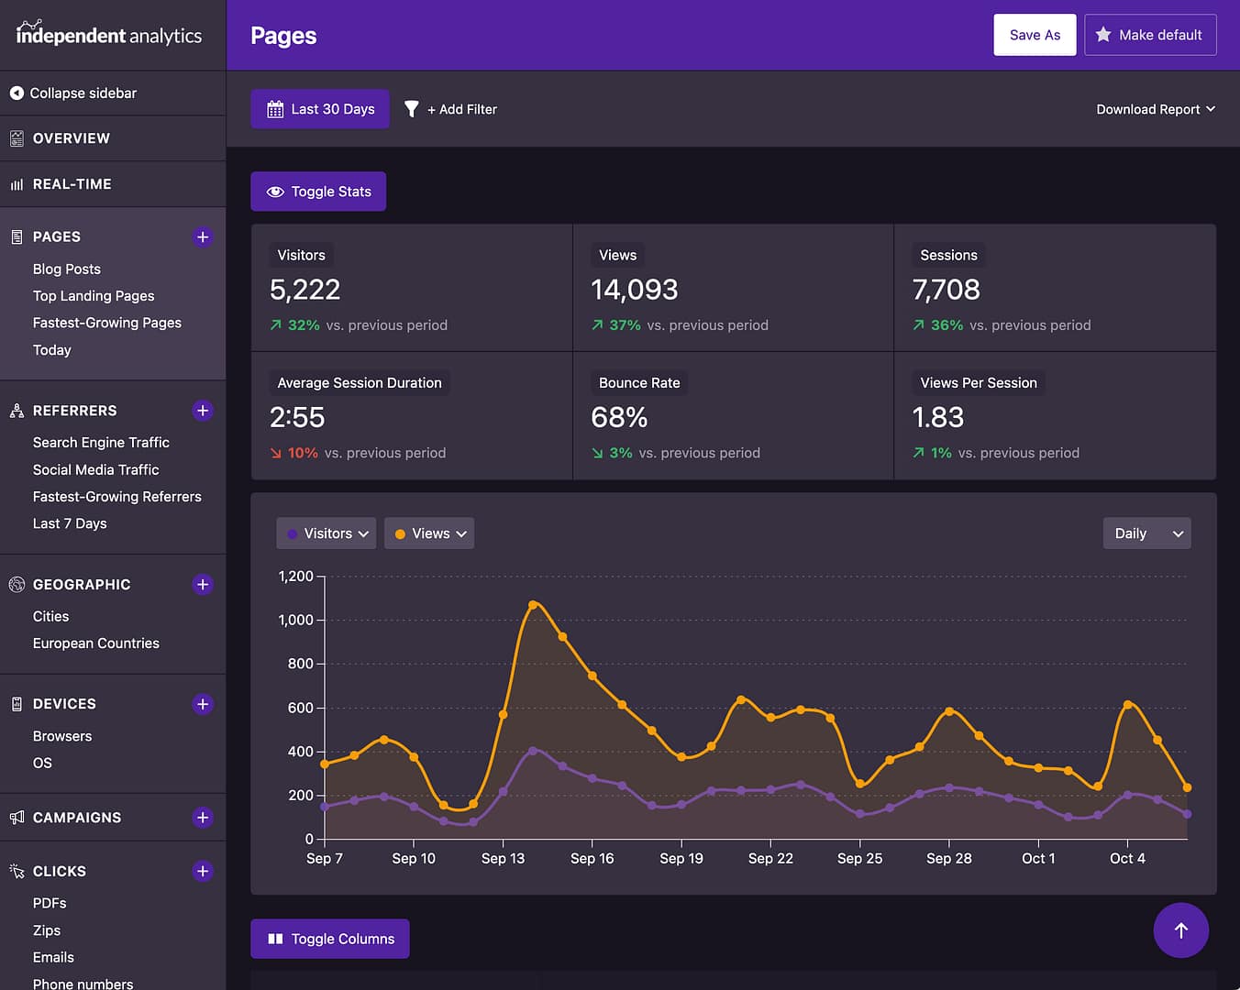Image resolution: width=1240 pixels, height=990 pixels.
Task: Open the Visitors metric dropdown
Action: 327,533
